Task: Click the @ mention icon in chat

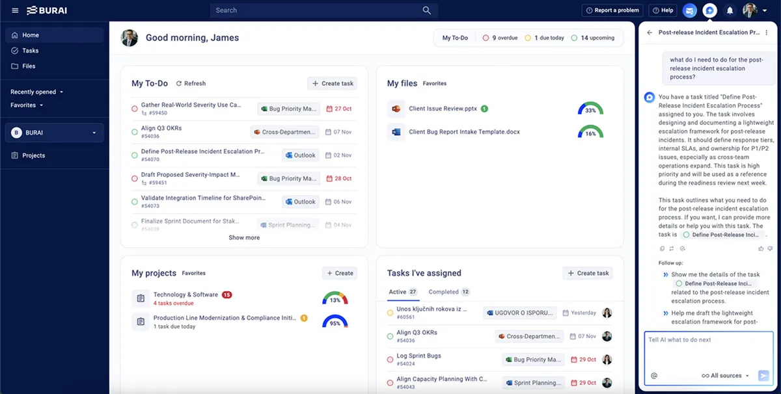Action: click(654, 376)
